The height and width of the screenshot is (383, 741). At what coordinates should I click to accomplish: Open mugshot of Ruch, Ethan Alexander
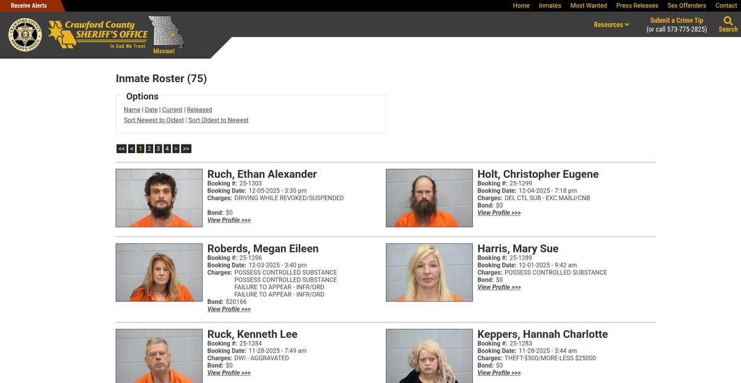point(159,198)
